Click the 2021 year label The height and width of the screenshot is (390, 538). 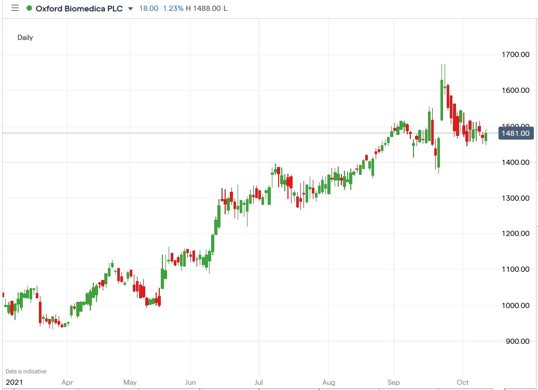(x=14, y=382)
